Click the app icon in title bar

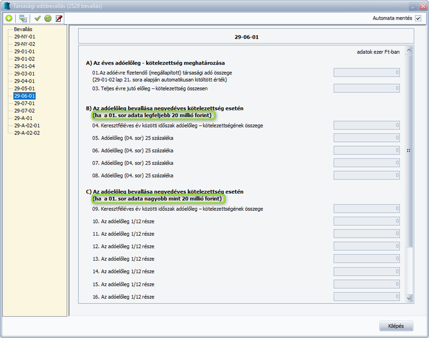click(x=7, y=6)
